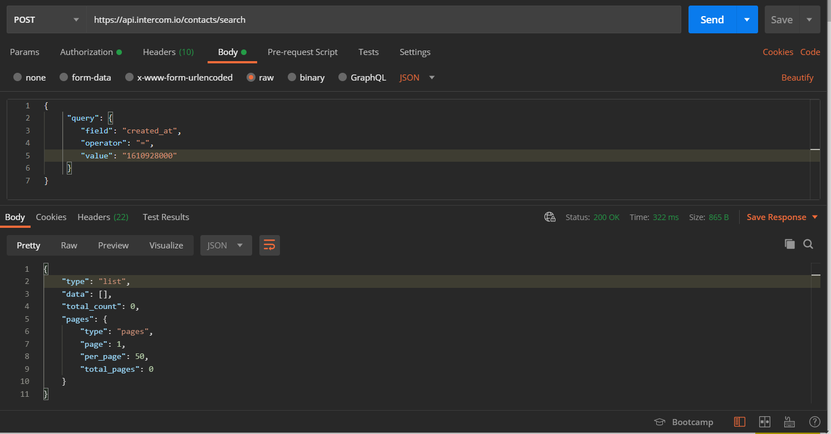This screenshot has height=434, width=831.
Task: Click the "data" key in response
Action: [75, 294]
